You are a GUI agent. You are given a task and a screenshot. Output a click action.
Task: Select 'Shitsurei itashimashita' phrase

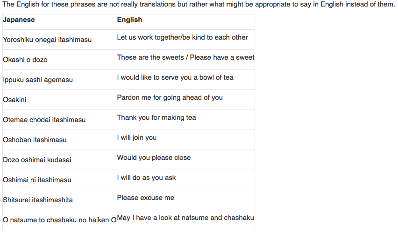(x=38, y=200)
